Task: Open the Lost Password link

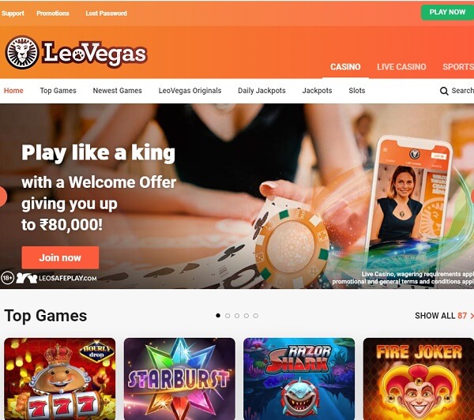Action: point(106,13)
